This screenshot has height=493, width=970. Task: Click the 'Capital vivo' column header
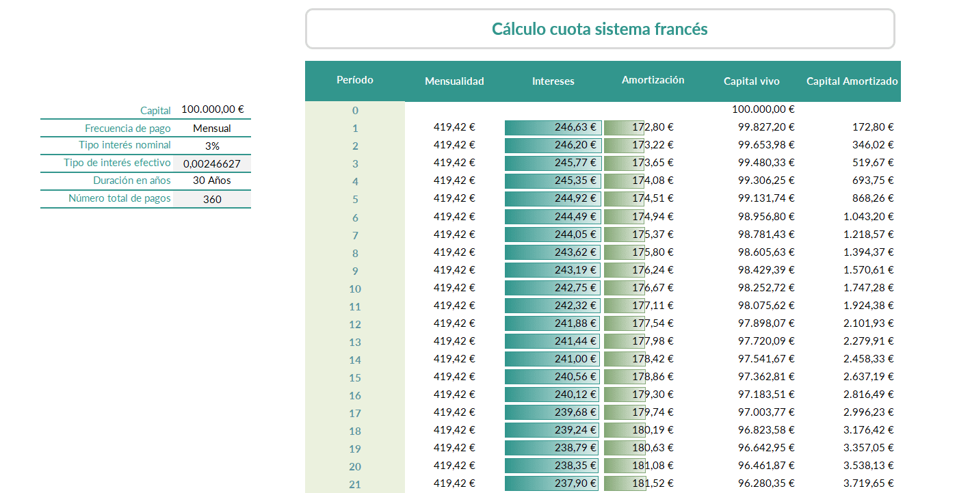pyautogui.click(x=752, y=81)
